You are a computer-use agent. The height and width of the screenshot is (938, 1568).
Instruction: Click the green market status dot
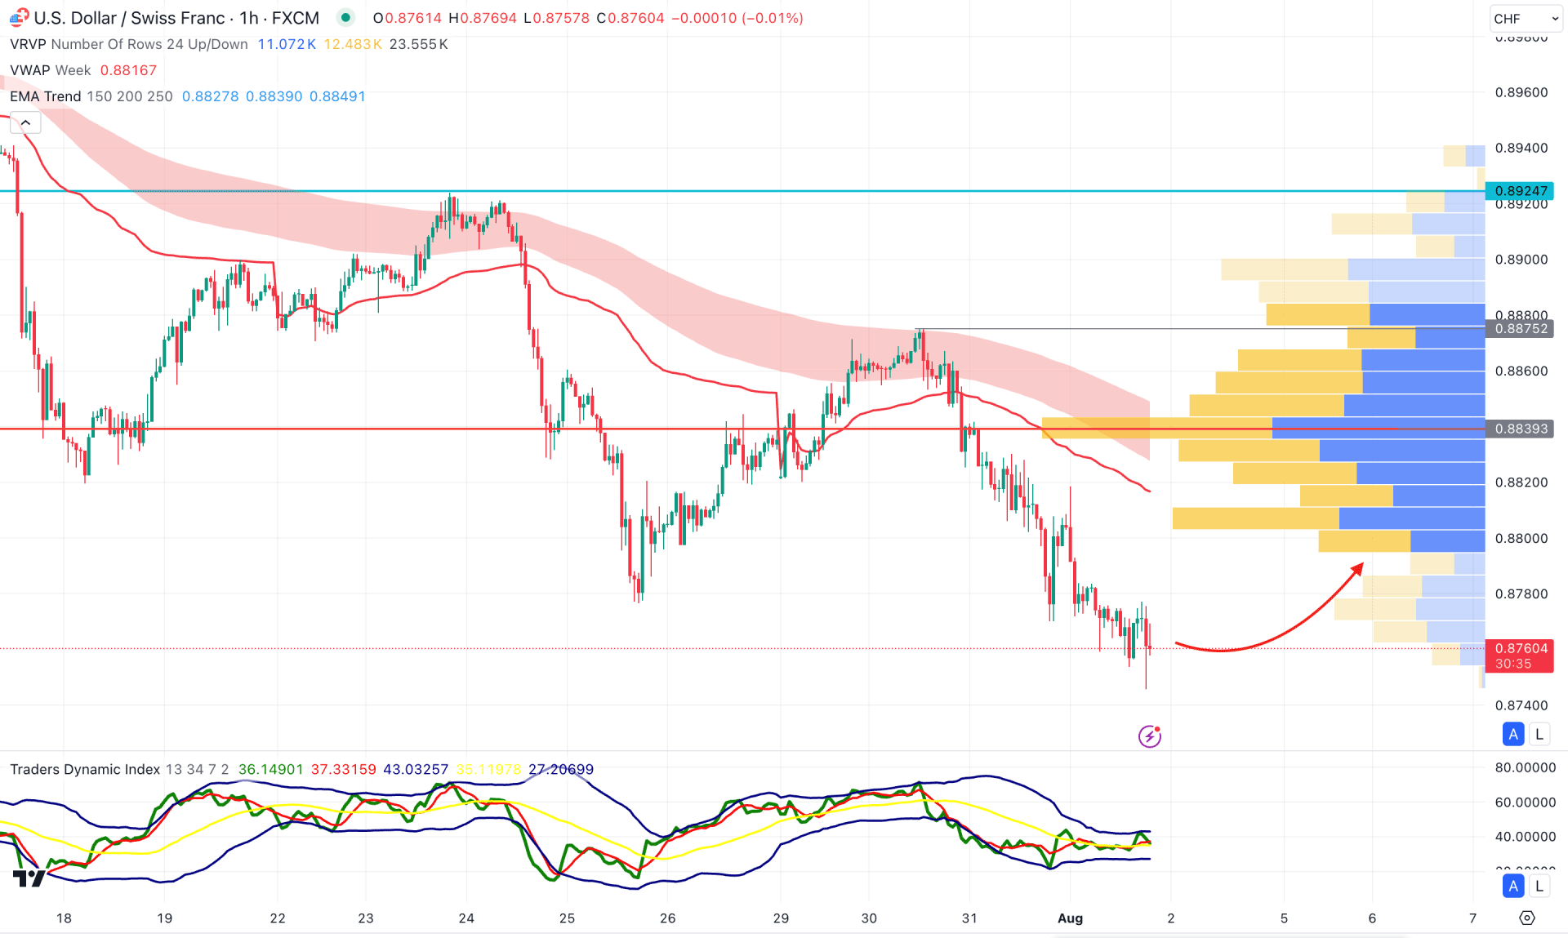click(346, 17)
